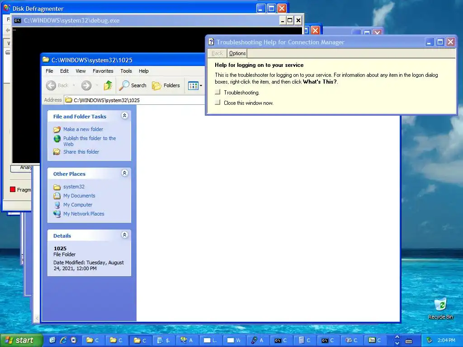The height and width of the screenshot is (347, 463).
Task: Click the Make a new folder link
Action: pos(83,129)
